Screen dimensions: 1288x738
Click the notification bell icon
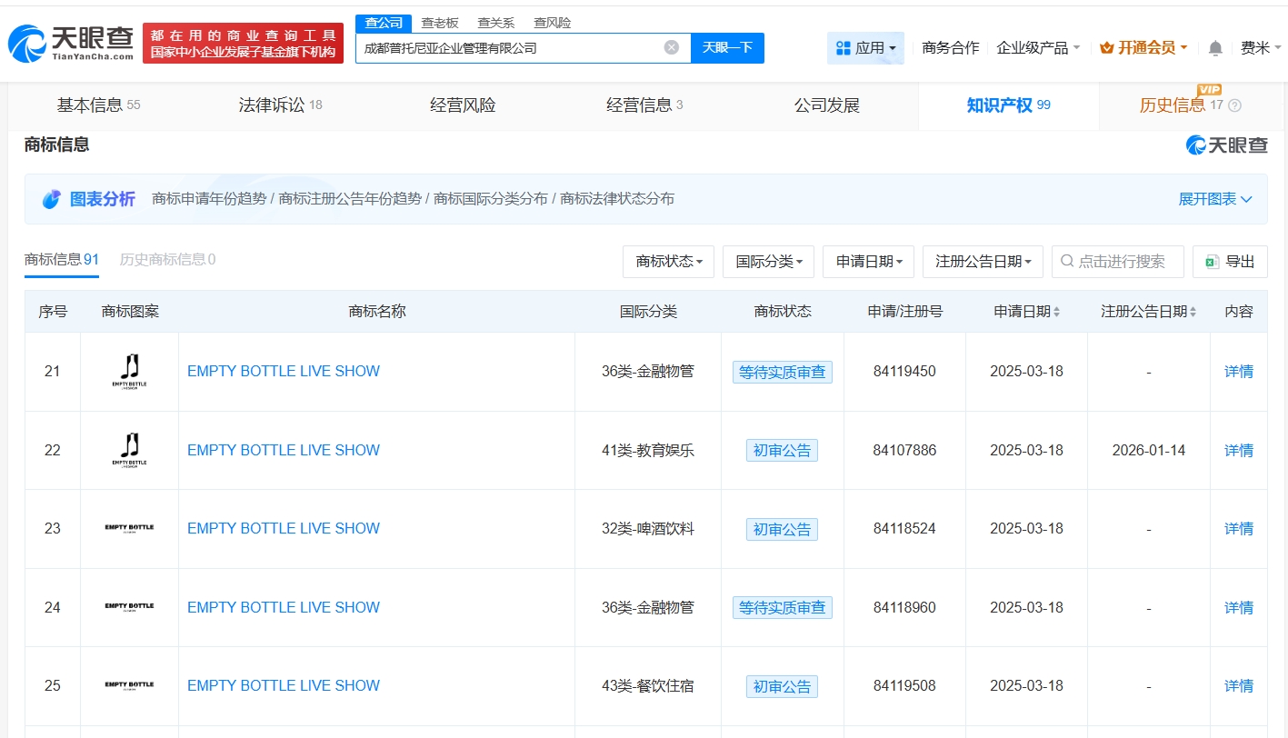point(1215,48)
